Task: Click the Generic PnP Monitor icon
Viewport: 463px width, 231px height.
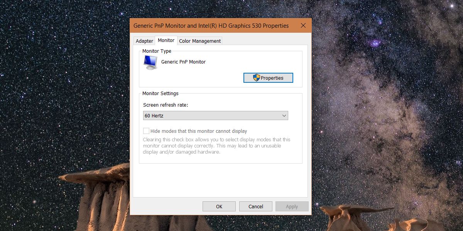Action: point(150,62)
